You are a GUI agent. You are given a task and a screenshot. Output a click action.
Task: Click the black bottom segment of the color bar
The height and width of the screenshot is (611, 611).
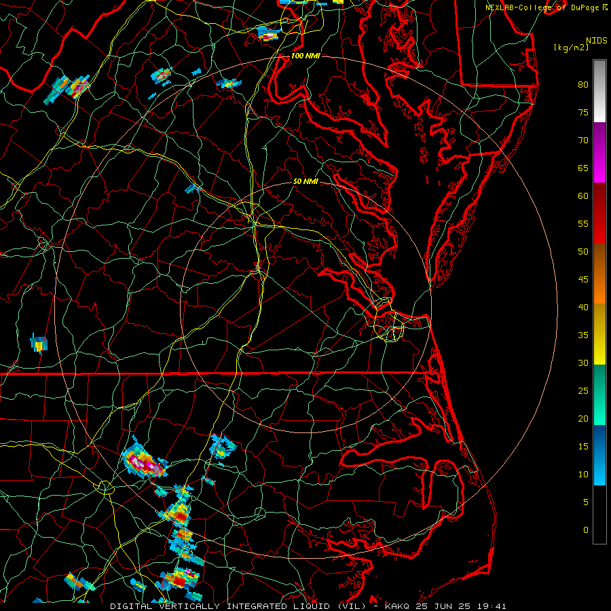tap(599, 515)
